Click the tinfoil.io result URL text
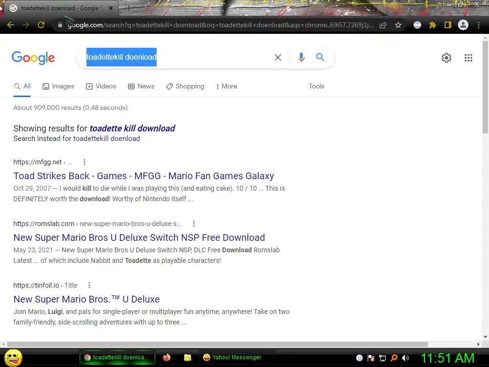The image size is (489, 367). coord(45,285)
